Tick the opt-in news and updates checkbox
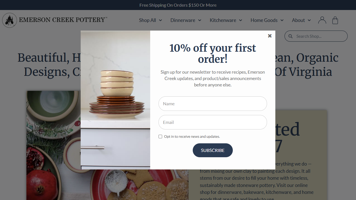Image resolution: width=356 pixels, height=200 pixels. 160,136
